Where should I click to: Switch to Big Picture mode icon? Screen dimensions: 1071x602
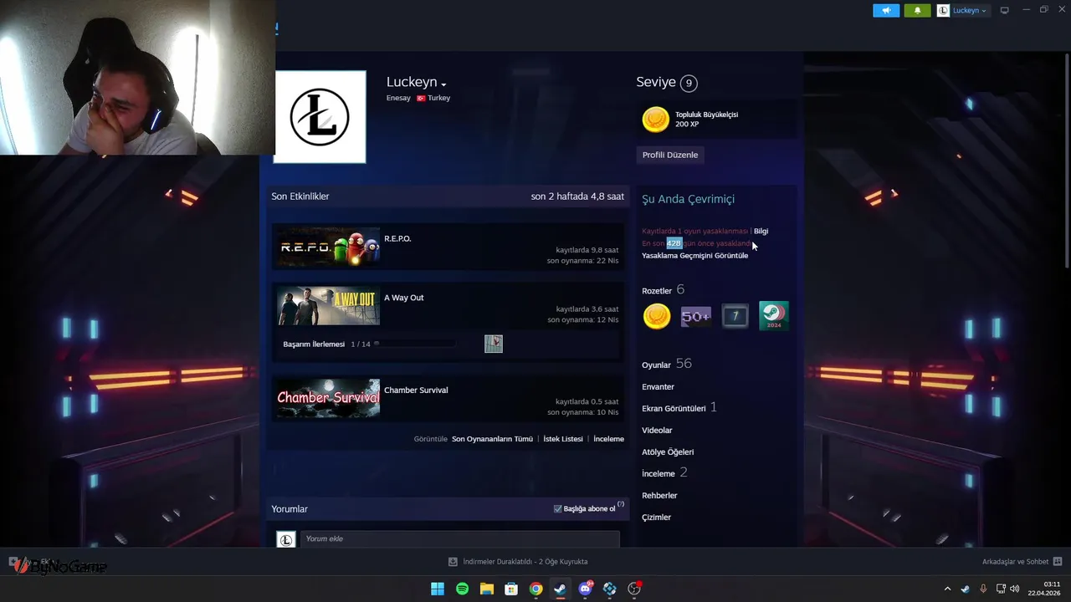[1005, 10]
